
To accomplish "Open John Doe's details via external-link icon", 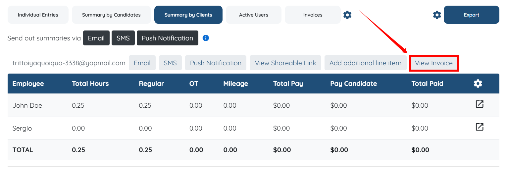I will click(479, 104).
